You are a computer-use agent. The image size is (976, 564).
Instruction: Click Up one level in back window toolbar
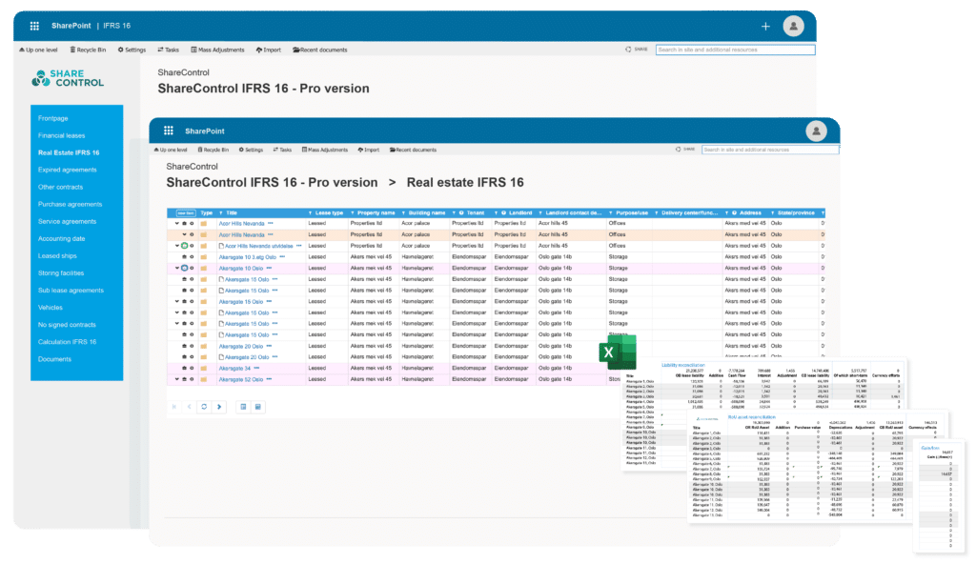tap(38, 50)
